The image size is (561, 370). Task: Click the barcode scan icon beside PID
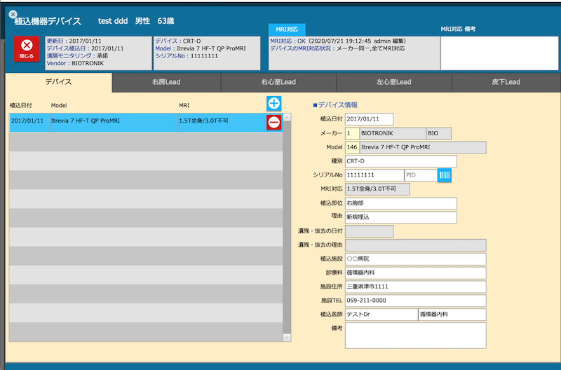pos(444,175)
